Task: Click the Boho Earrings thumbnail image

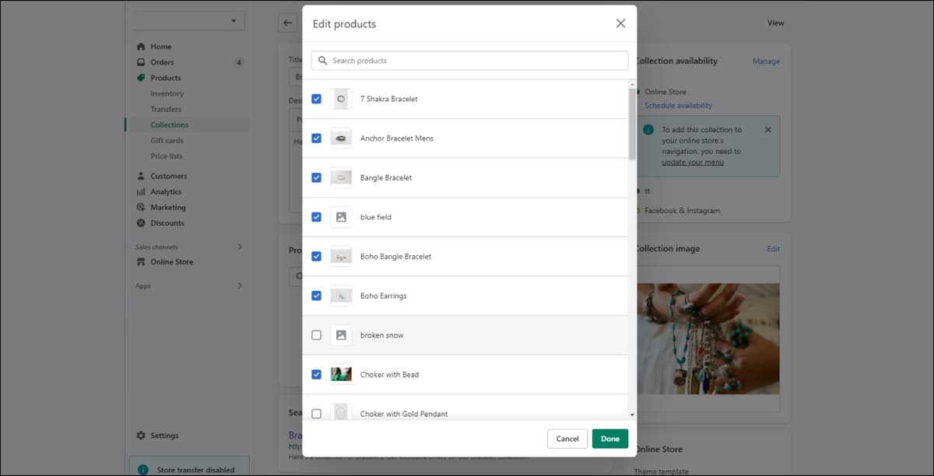Action: [341, 296]
